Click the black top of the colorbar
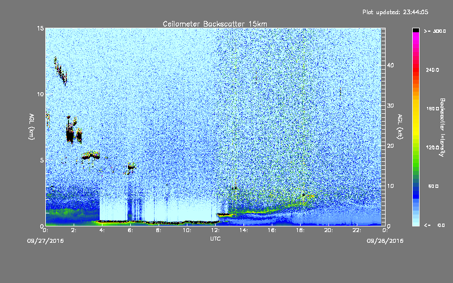 pos(416,30)
